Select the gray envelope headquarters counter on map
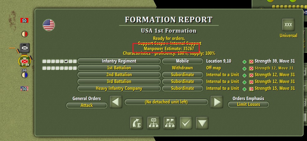Image resolution: width=307 pixels, height=141 pixels. click(x=25, y=48)
